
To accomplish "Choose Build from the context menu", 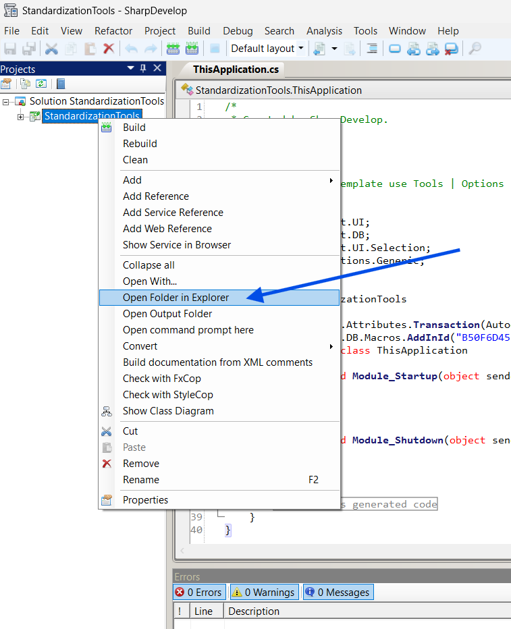I will [219, 128].
